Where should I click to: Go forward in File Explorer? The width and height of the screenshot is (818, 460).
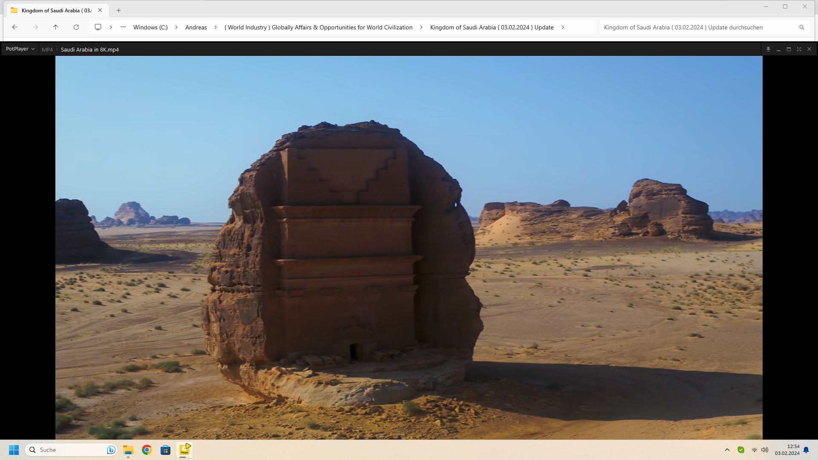[x=35, y=27]
